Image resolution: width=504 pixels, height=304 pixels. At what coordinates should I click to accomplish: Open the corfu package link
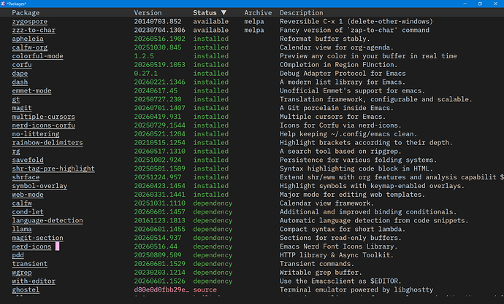[x=22, y=65]
